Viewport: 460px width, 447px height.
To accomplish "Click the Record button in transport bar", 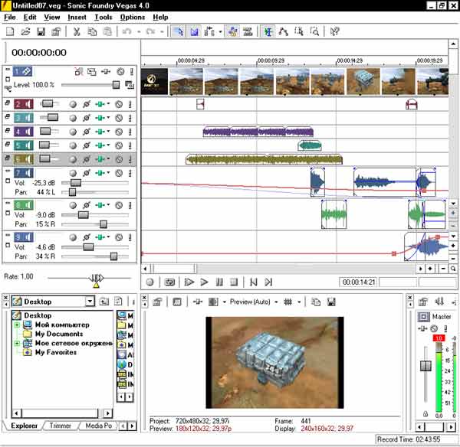I will click(150, 282).
